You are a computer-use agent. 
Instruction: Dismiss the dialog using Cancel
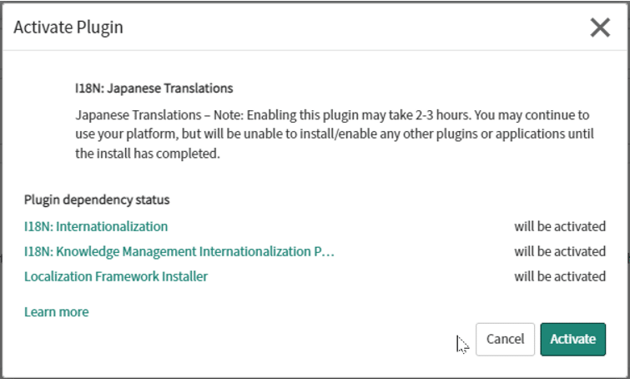pos(505,339)
